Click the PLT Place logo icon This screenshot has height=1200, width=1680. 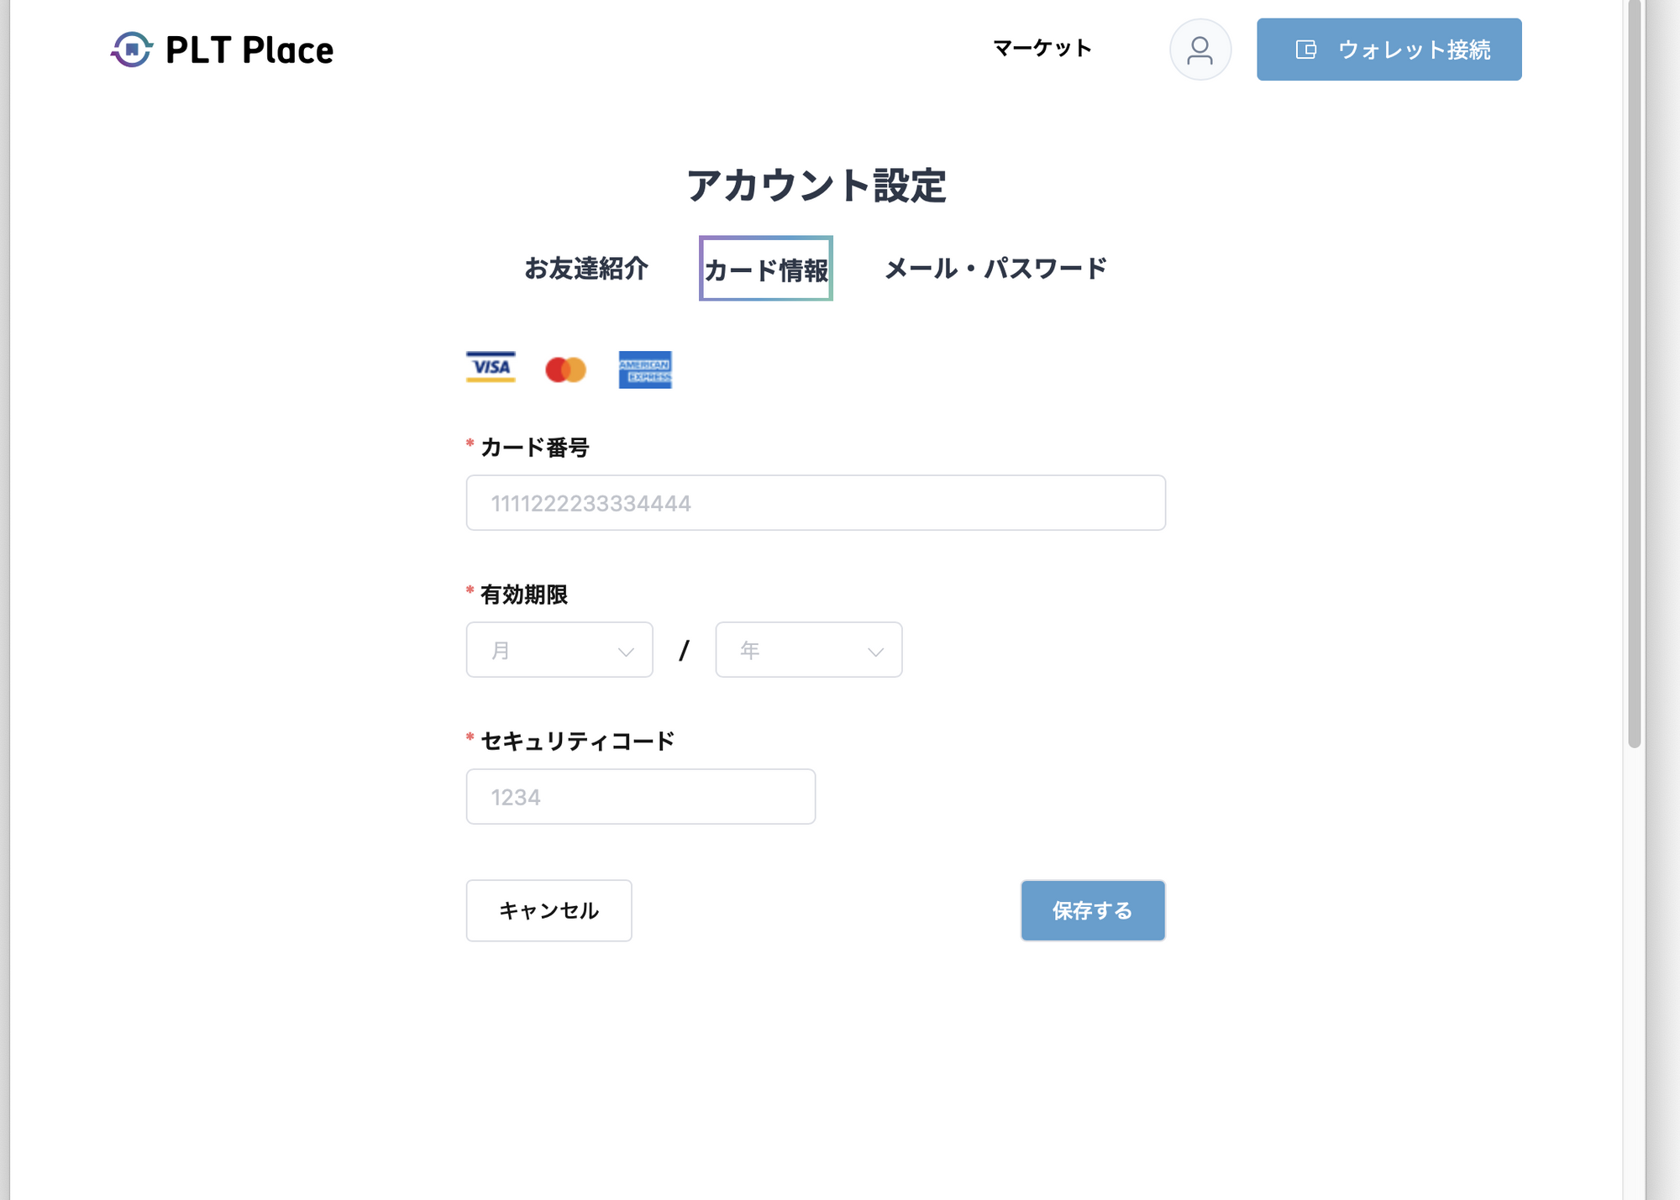(x=131, y=50)
